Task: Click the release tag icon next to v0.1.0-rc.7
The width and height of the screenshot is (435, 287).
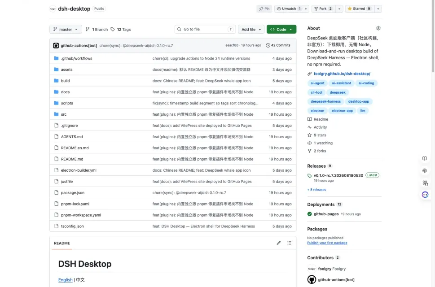Action: 310,176
